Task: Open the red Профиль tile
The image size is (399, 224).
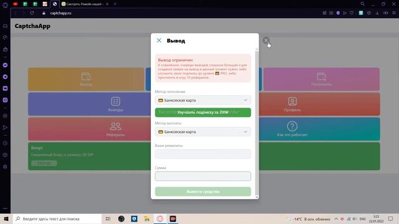Action: (292, 104)
